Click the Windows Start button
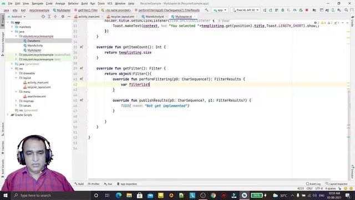355x200 pixels. [5, 195]
